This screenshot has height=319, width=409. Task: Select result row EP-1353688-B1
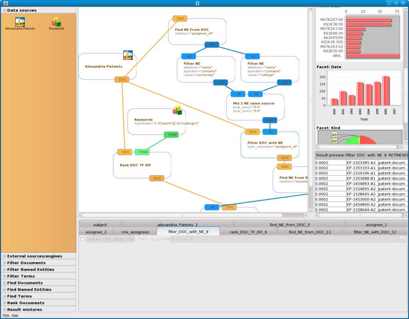click(361, 178)
